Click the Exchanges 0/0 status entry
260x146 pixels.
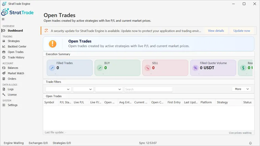38,143
